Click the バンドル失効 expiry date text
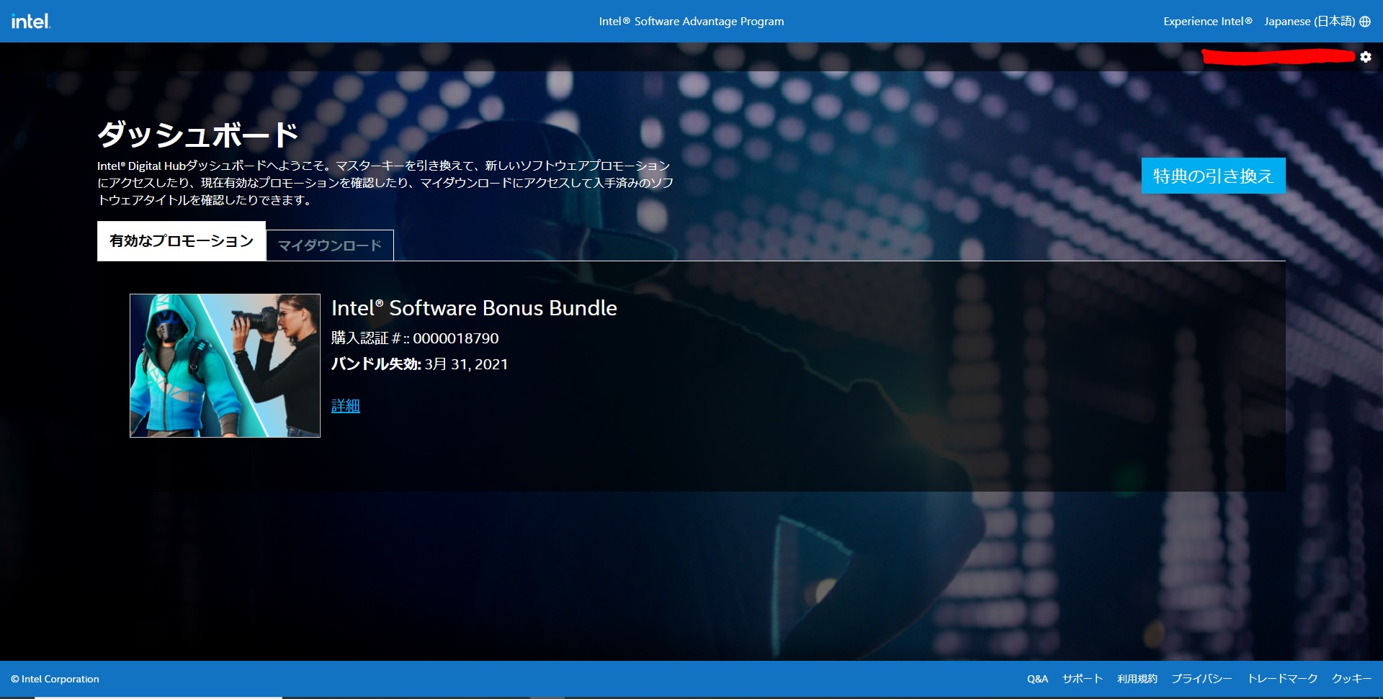The width and height of the screenshot is (1383, 699). point(420,364)
